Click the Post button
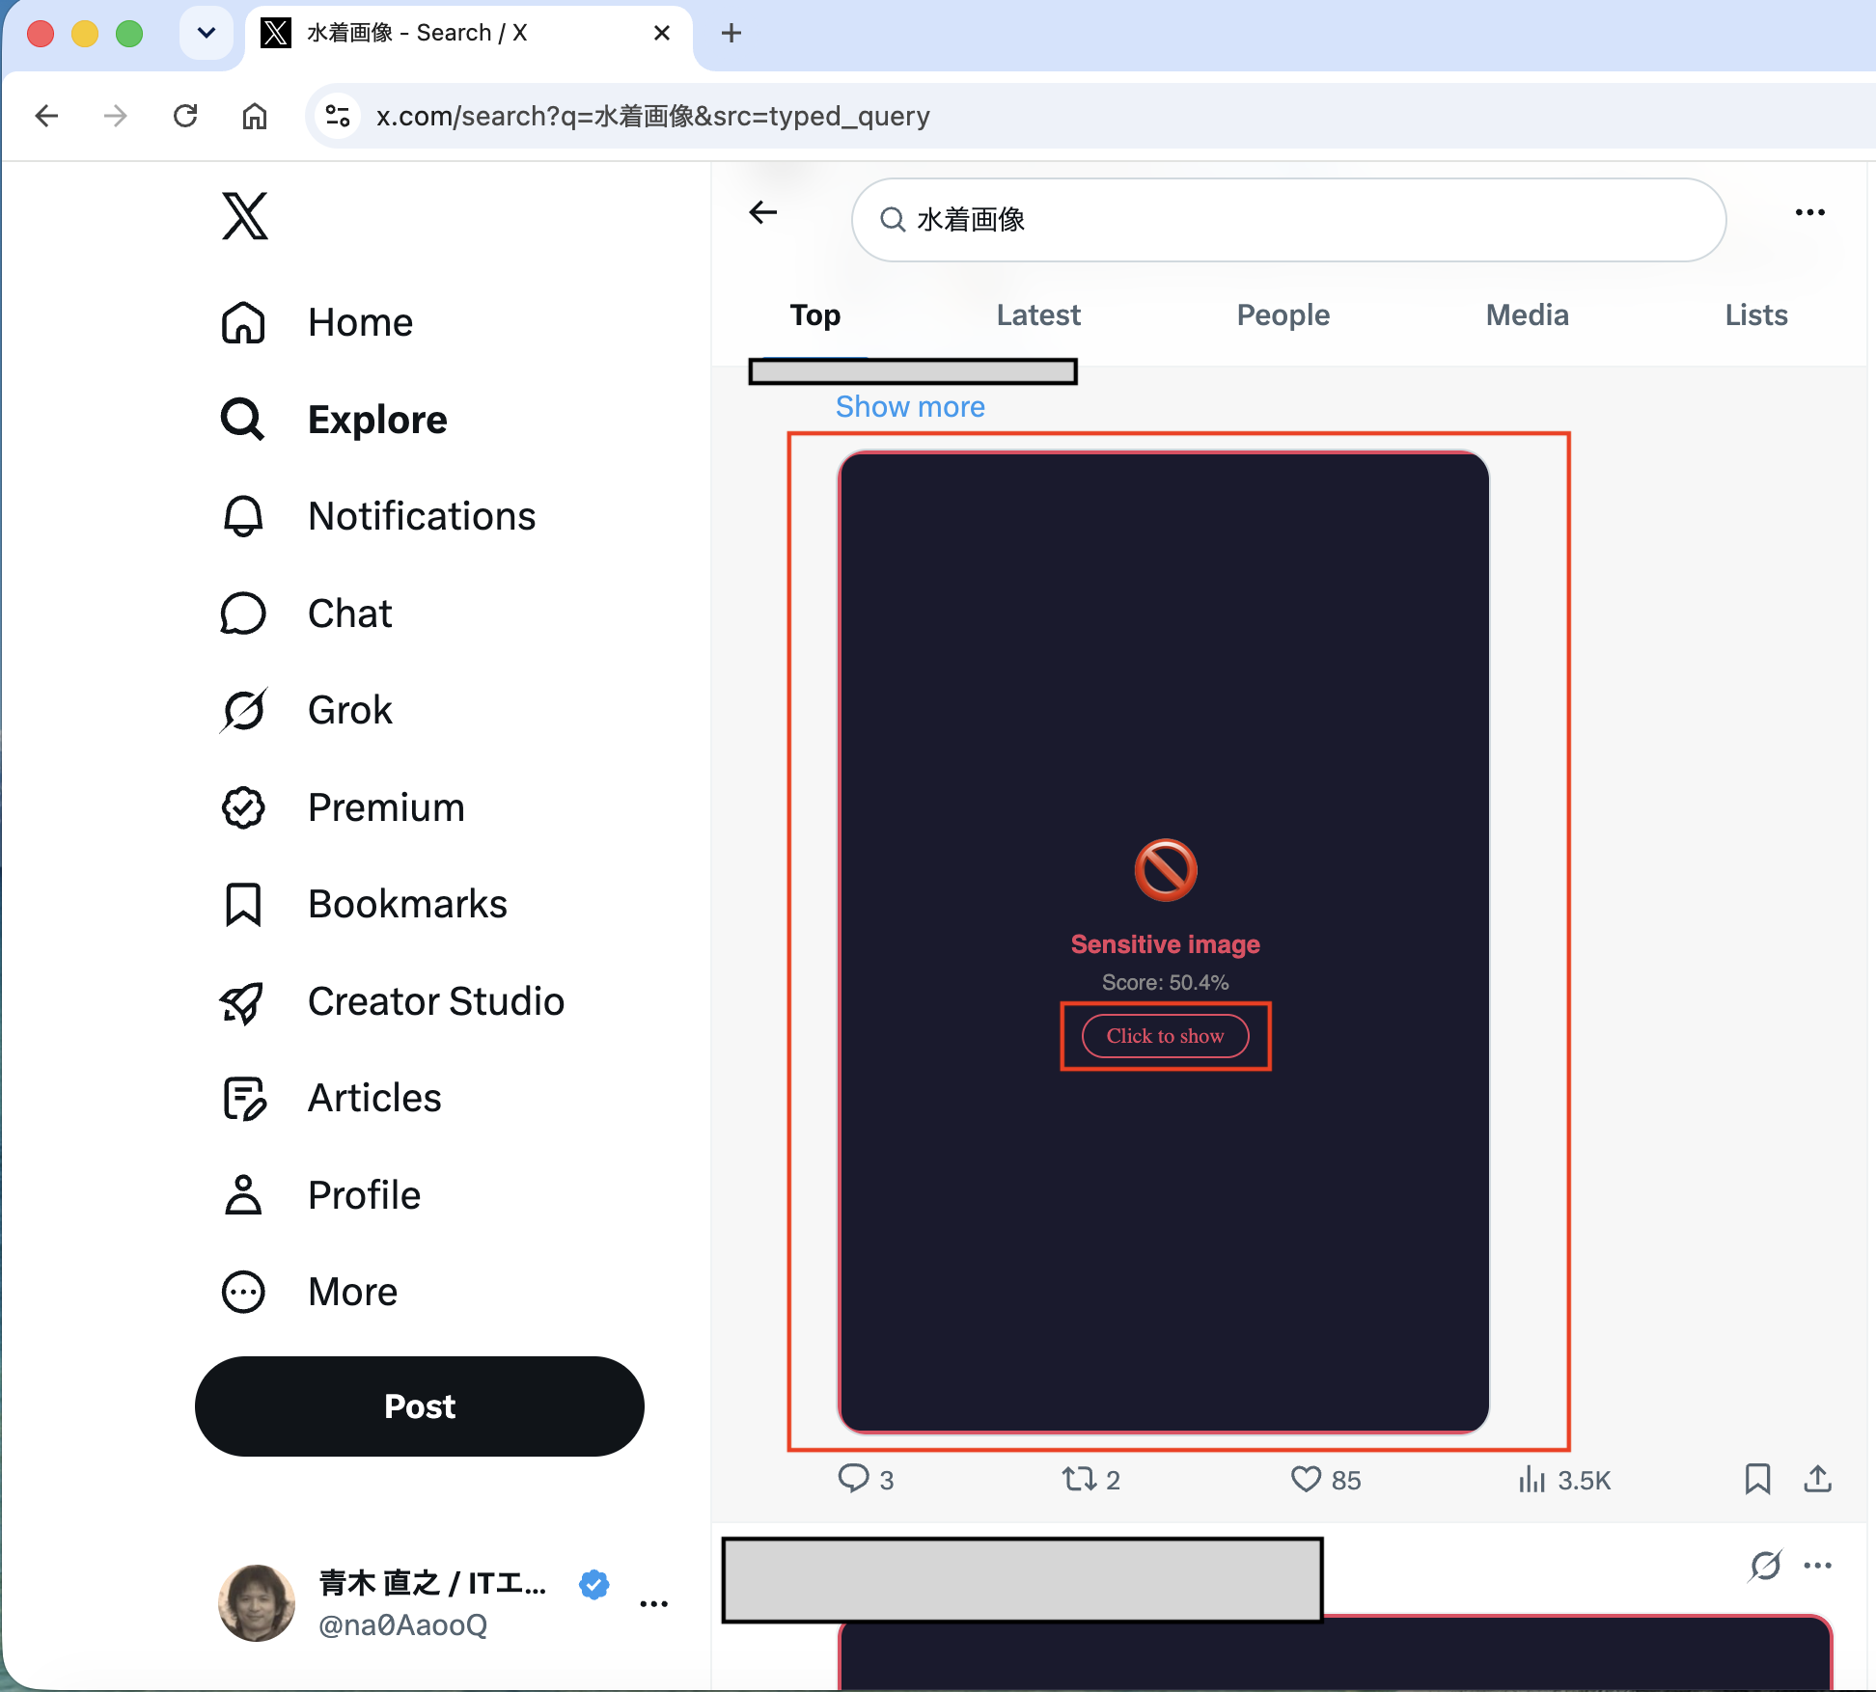This screenshot has height=1692, width=1876. tap(420, 1406)
